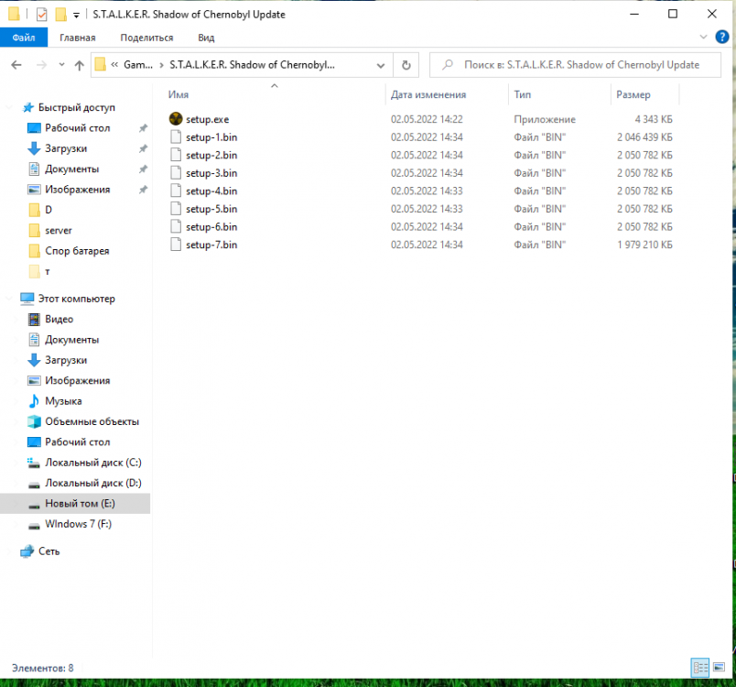
Task: Open the Спор батарея folder
Action: tap(77, 251)
